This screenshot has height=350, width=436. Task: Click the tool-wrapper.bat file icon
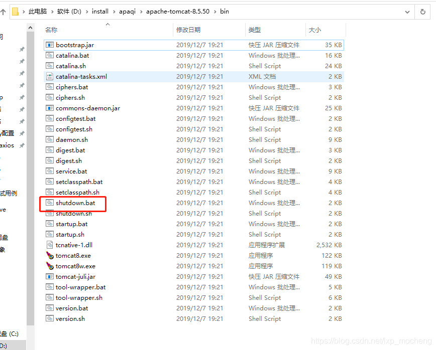coord(50,287)
